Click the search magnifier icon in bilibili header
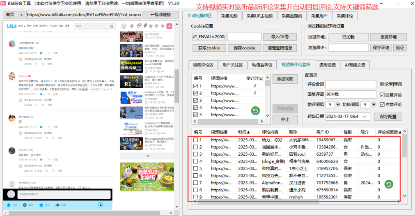Image resolution: width=415 pixels, height=216 pixels. coord(111,26)
